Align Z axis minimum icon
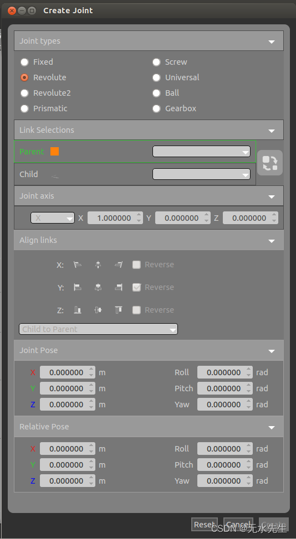 click(78, 310)
